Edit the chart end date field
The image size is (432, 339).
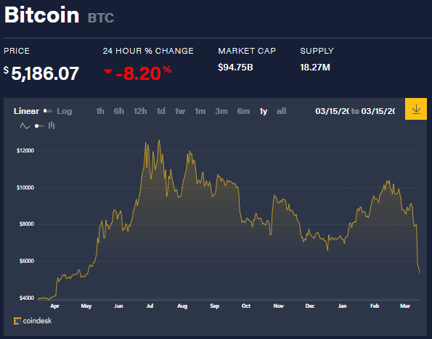tap(378, 111)
